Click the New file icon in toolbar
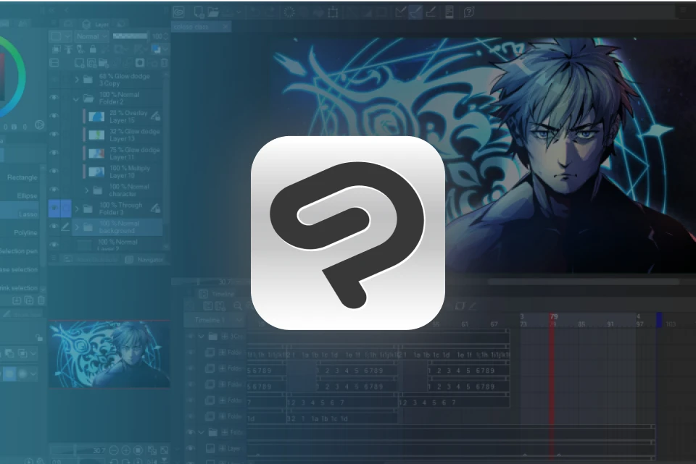The width and height of the screenshot is (696, 464). pos(199,12)
